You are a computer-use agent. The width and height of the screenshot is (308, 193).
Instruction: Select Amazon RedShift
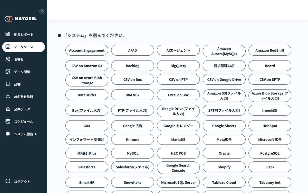click(x=270, y=50)
